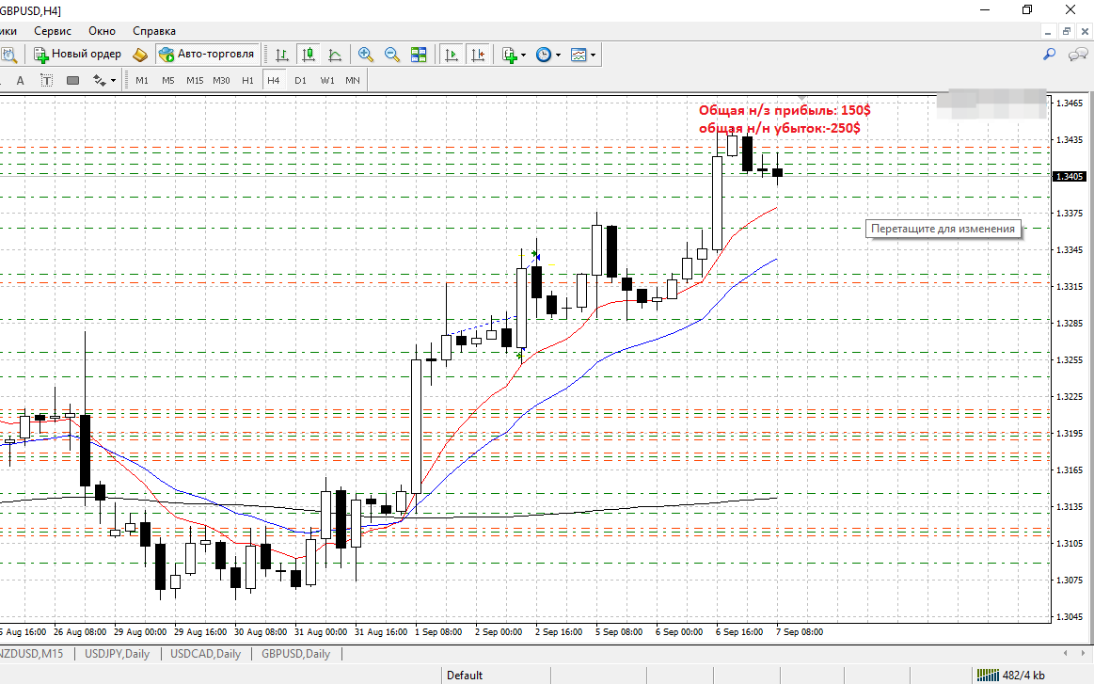Click the 'общая н/н убыток:-250$' label
1094x684 pixels.
coord(779,128)
